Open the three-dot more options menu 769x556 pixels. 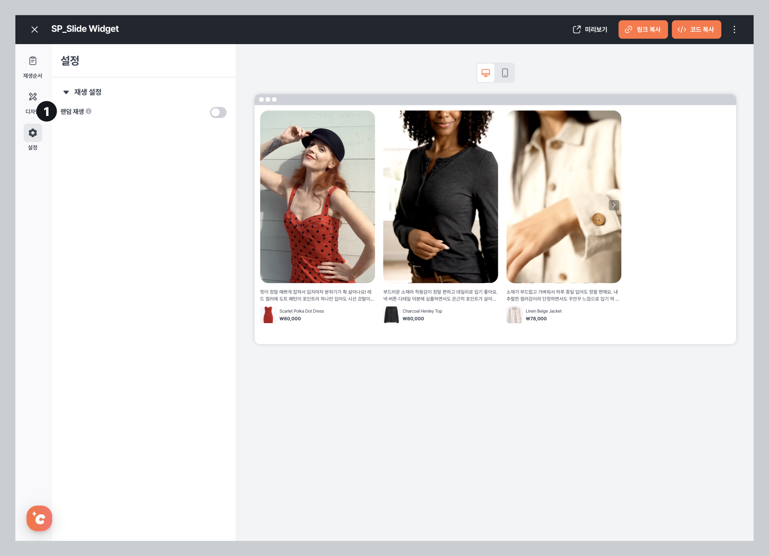734,29
